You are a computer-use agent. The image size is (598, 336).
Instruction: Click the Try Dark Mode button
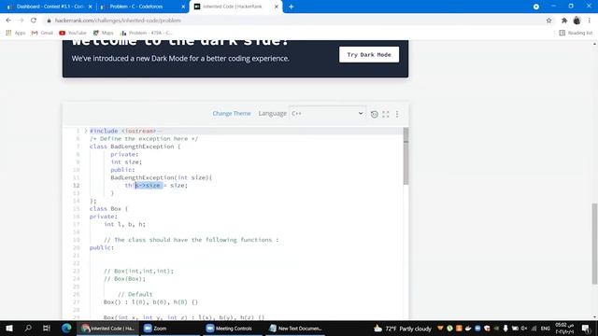pos(369,54)
